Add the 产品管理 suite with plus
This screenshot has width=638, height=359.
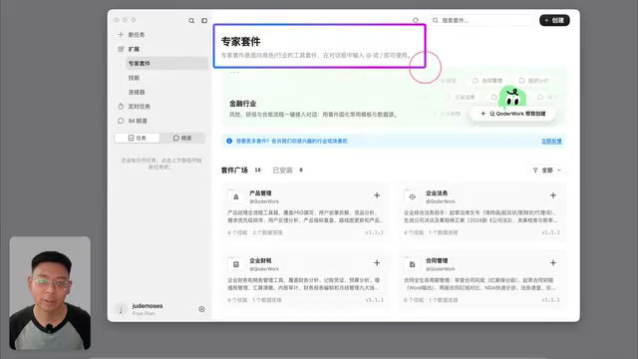(x=377, y=195)
